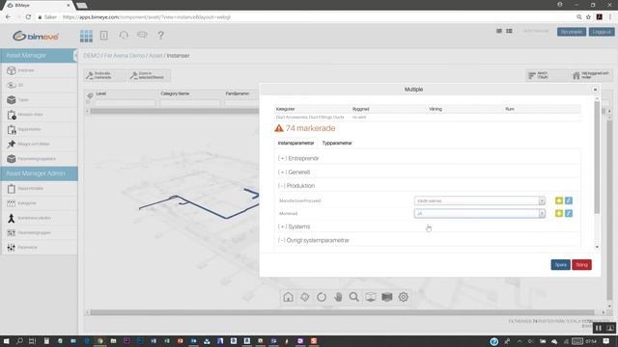
Task: Expand the Generell section
Action: tap(294, 172)
